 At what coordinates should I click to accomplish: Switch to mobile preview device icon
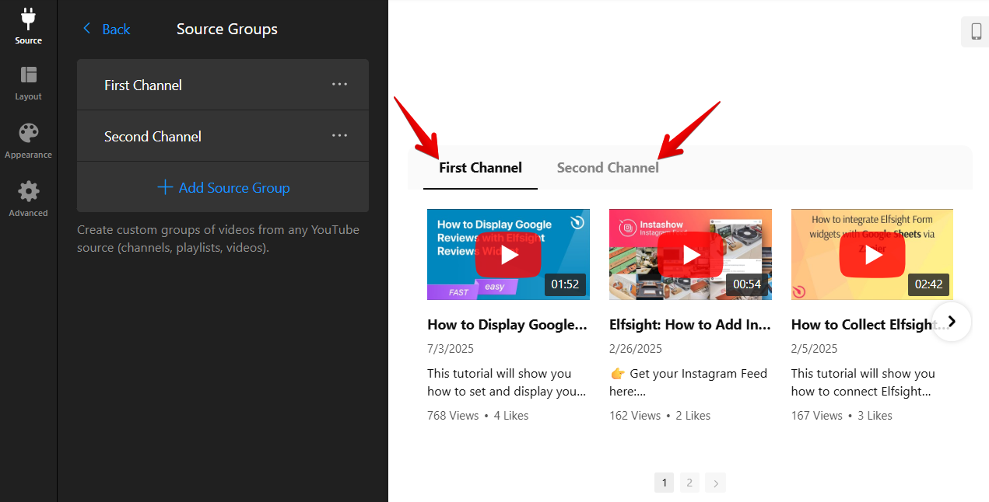[x=976, y=32]
